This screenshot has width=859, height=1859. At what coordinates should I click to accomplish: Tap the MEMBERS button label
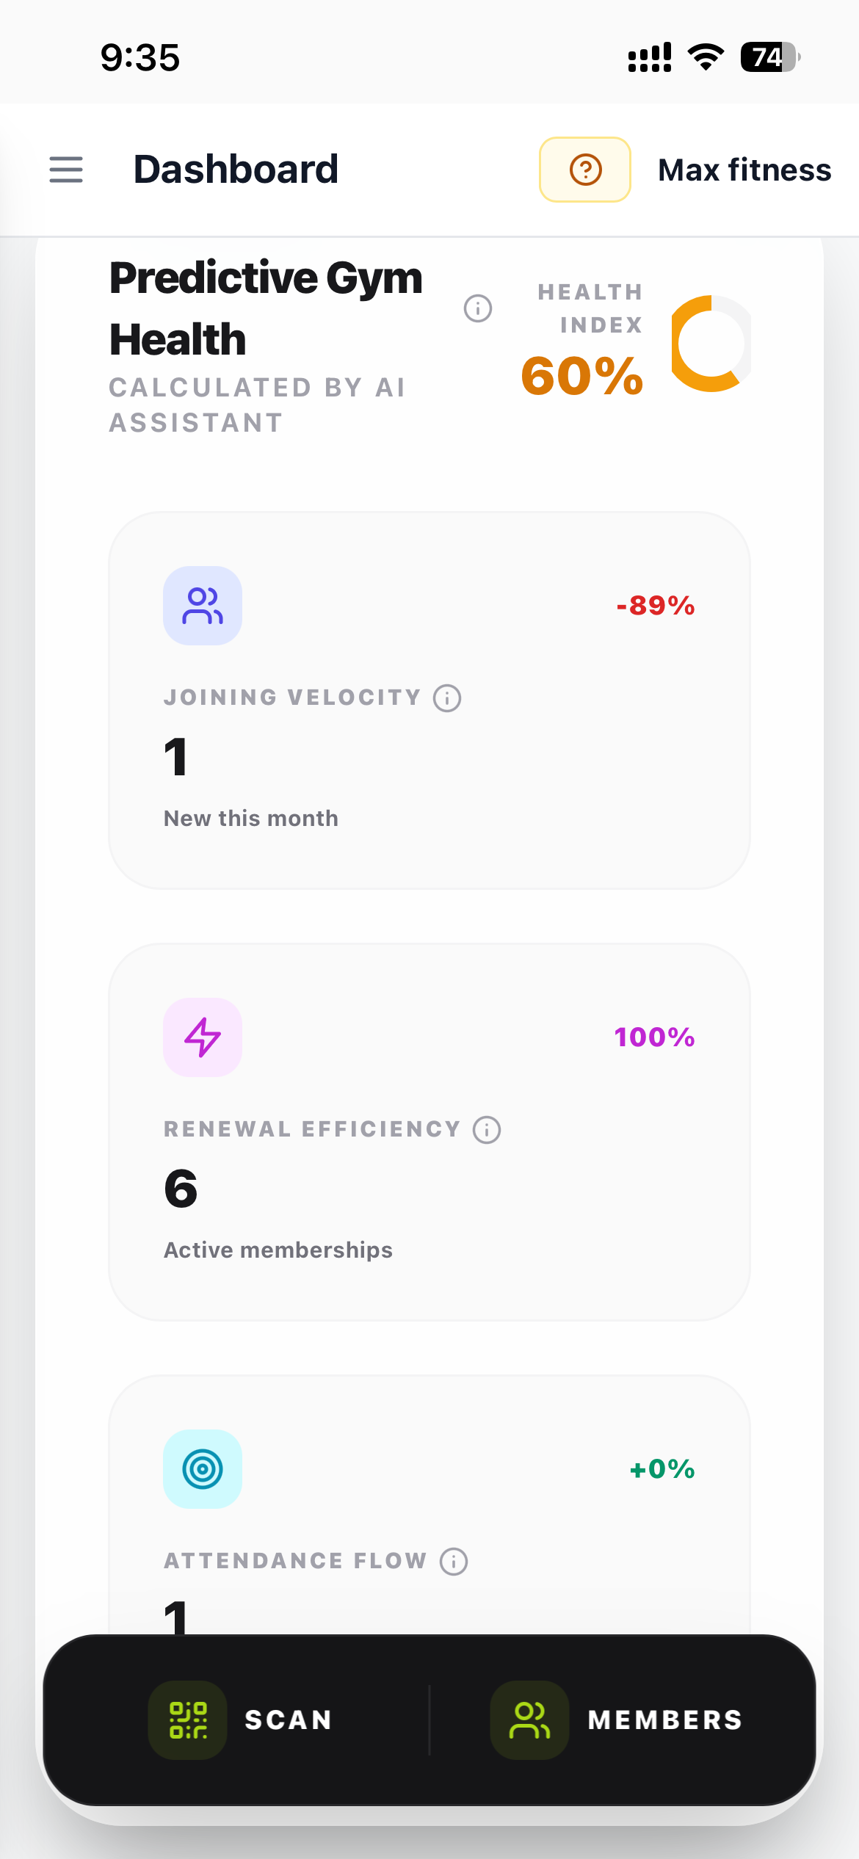pyautogui.click(x=663, y=1720)
